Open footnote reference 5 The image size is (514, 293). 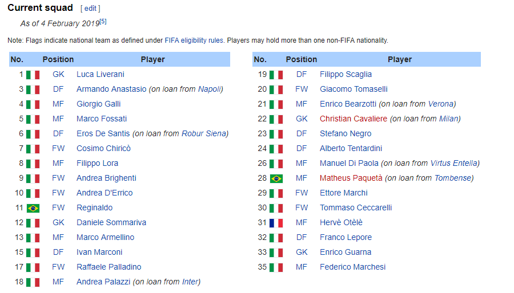(103, 22)
